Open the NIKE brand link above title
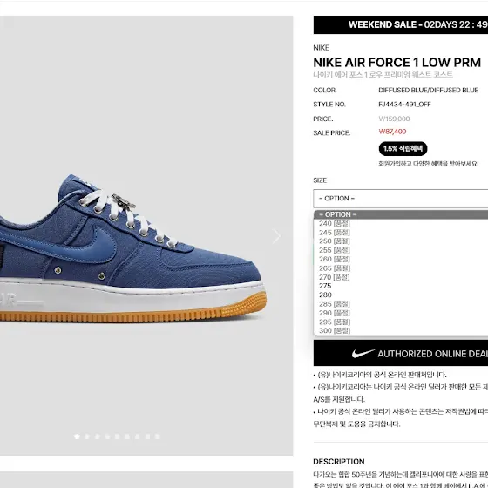The image size is (488, 488). pyautogui.click(x=321, y=48)
